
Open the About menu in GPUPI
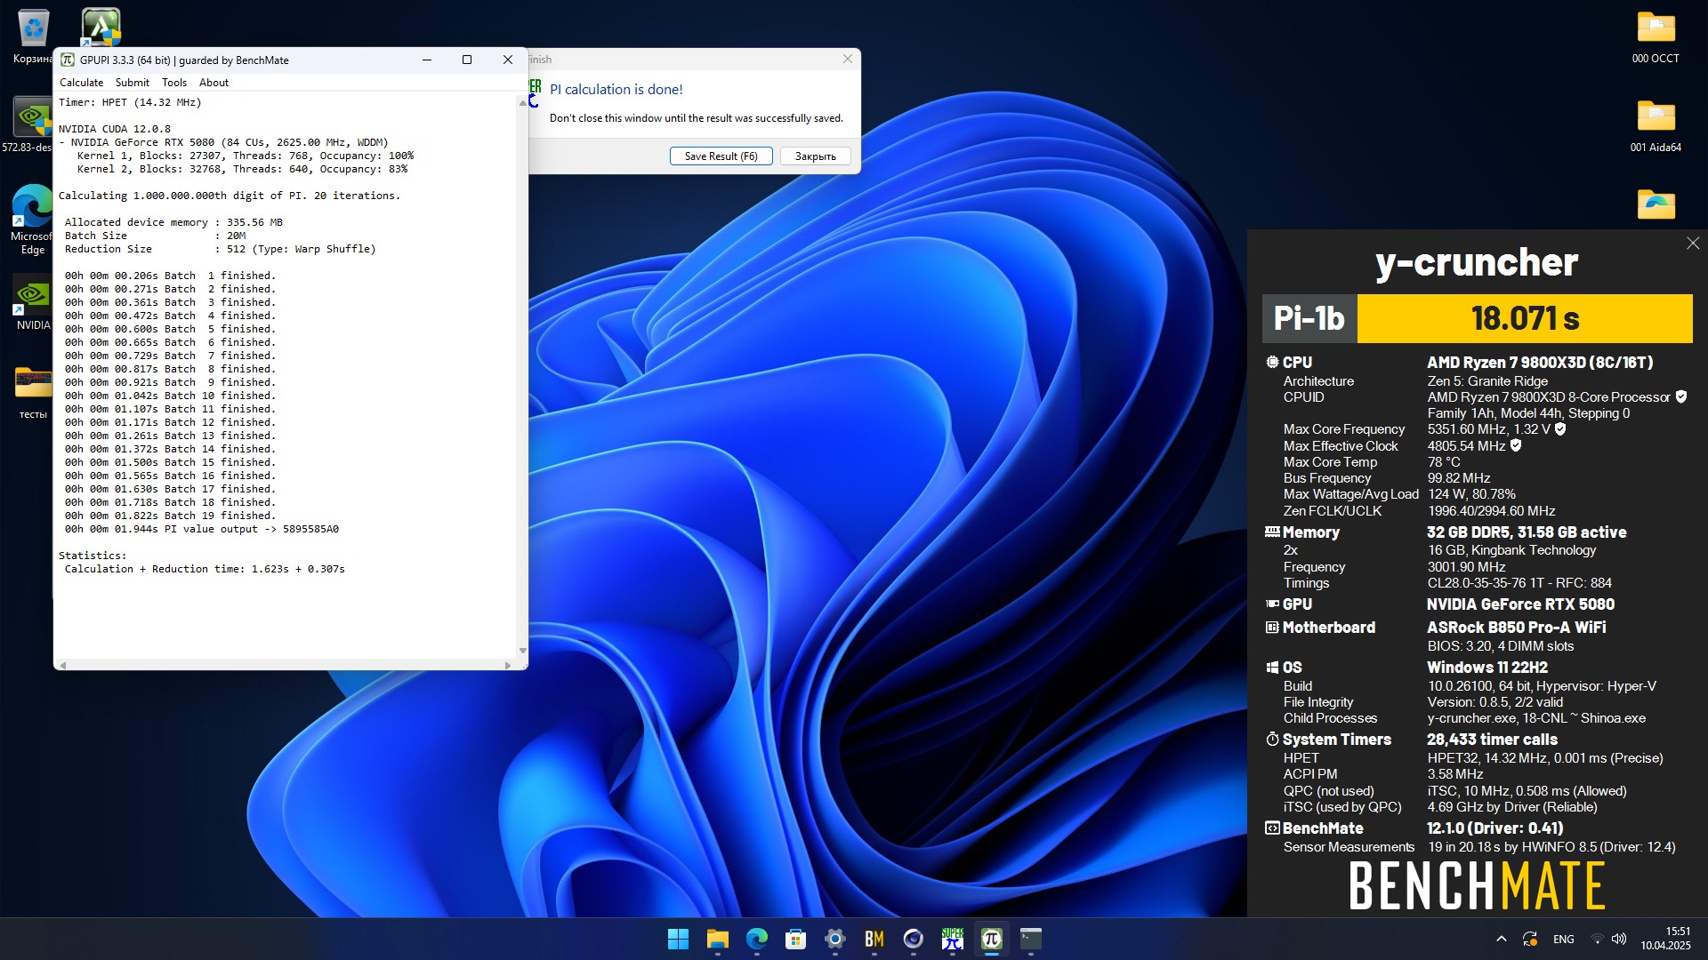coord(213,83)
